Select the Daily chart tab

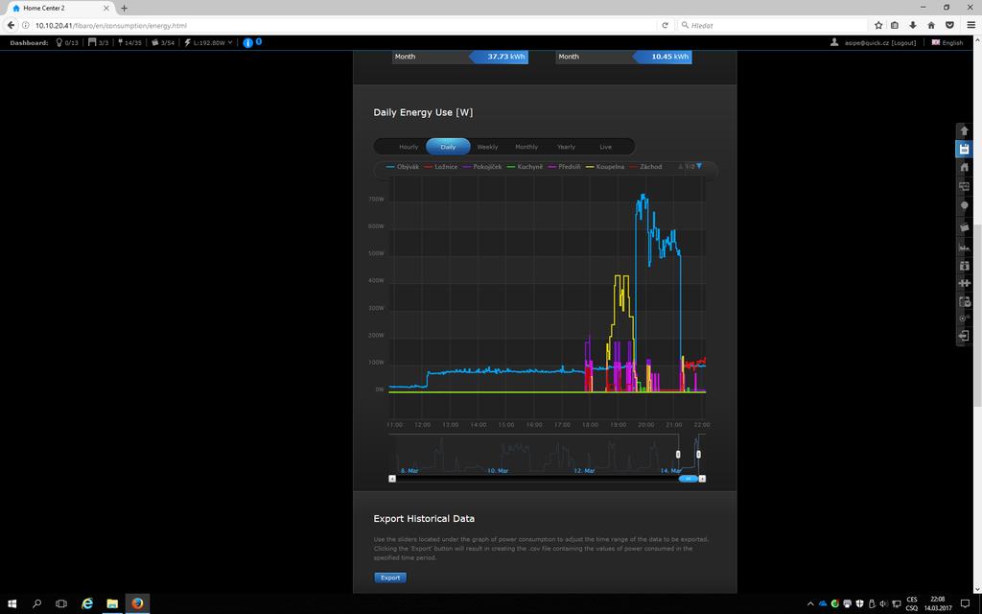pos(448,147)
